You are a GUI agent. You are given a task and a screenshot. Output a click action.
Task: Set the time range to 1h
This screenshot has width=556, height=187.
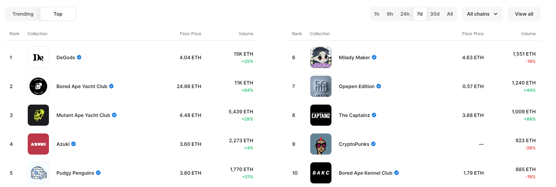[376, 14]
